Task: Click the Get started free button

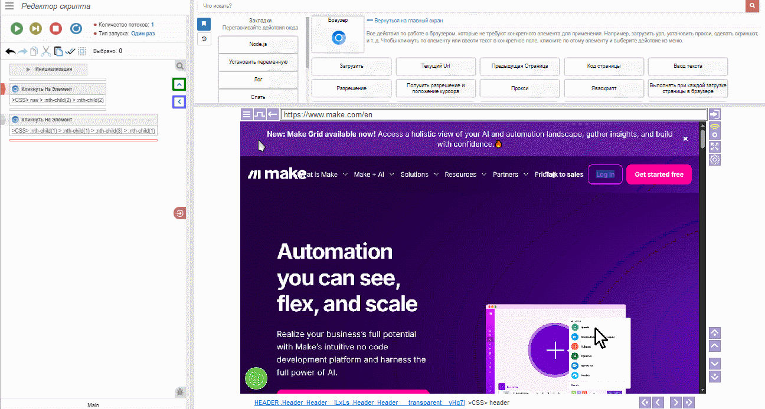Action: click(x=659, y=174)
